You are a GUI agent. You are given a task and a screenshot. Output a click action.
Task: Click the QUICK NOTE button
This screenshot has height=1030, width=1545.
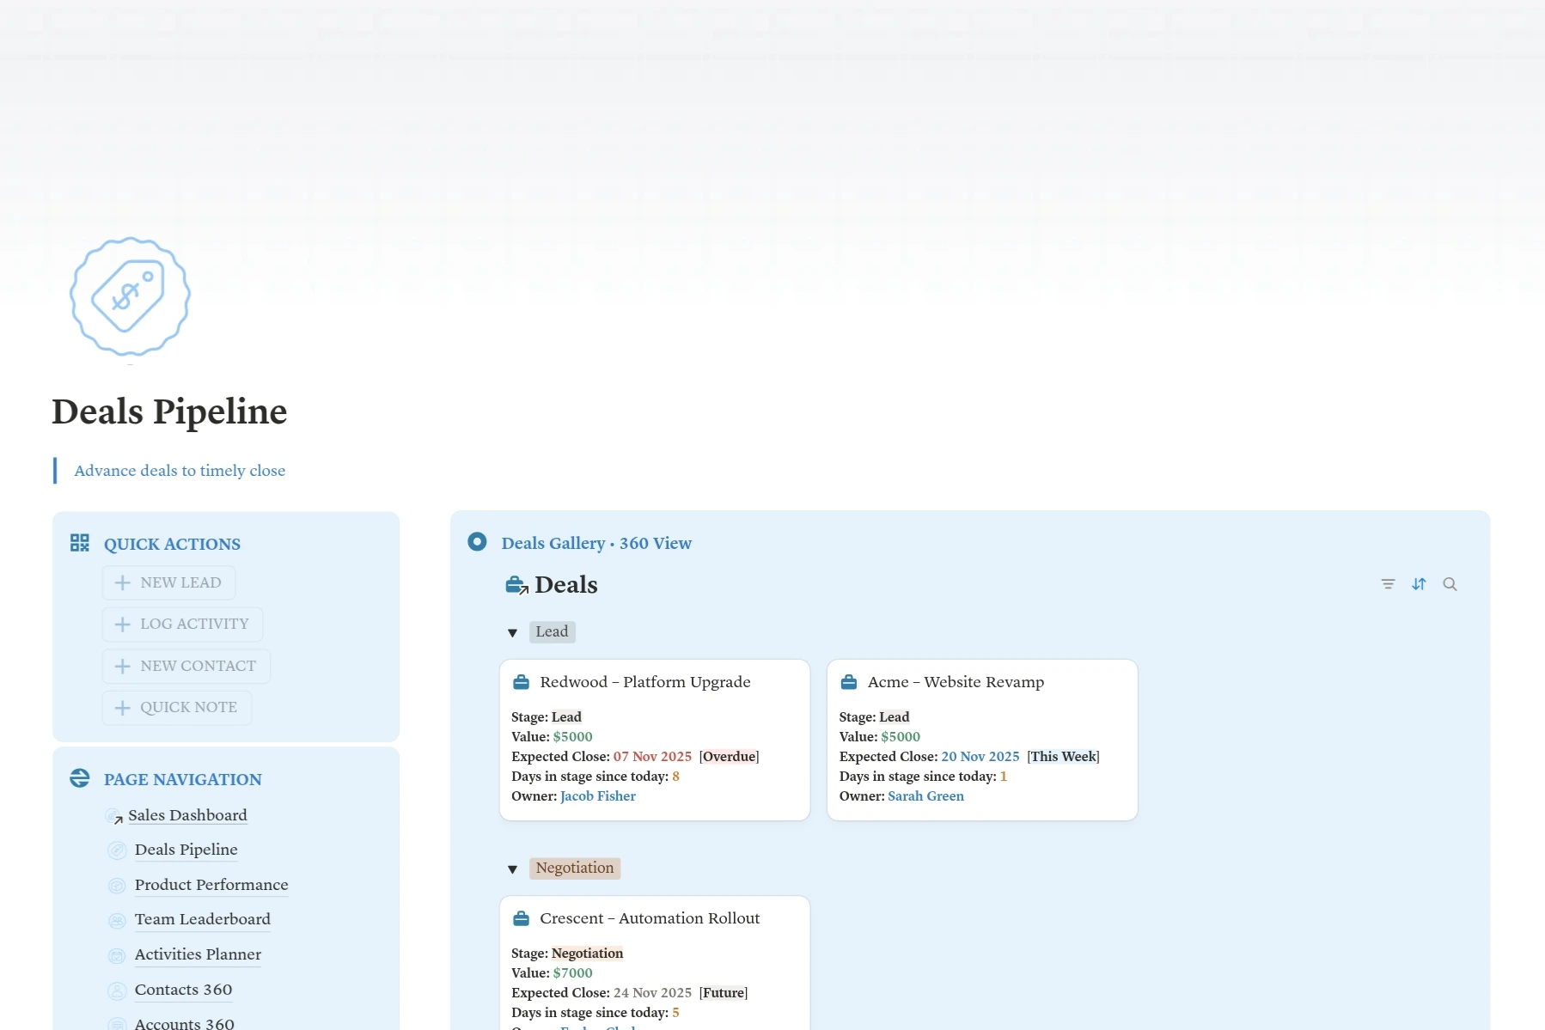pos(177,708)
